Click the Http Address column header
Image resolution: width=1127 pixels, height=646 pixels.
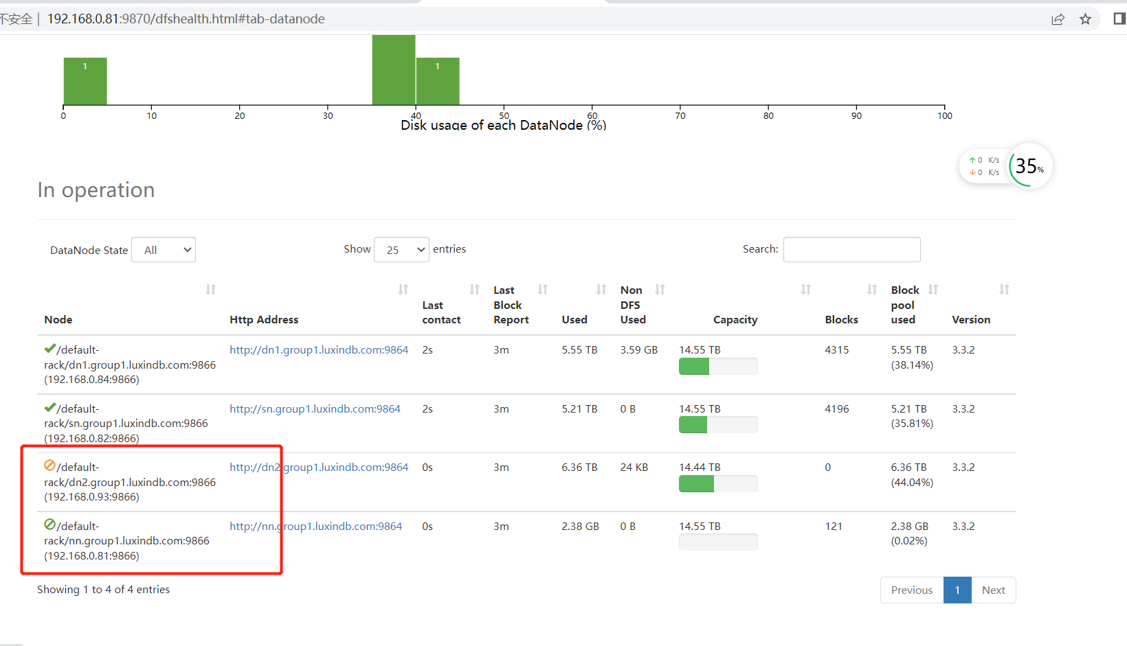(x=264, y=320)
